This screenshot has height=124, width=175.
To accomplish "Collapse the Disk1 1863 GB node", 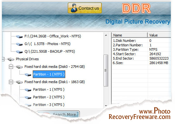I will click(11, 82).
